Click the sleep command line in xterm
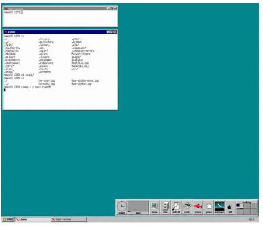 (27, 87)
